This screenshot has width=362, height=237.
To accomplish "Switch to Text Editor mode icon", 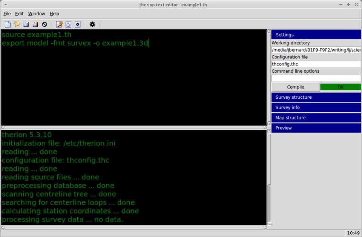I will pyautogui.click(x=59, y=24).
